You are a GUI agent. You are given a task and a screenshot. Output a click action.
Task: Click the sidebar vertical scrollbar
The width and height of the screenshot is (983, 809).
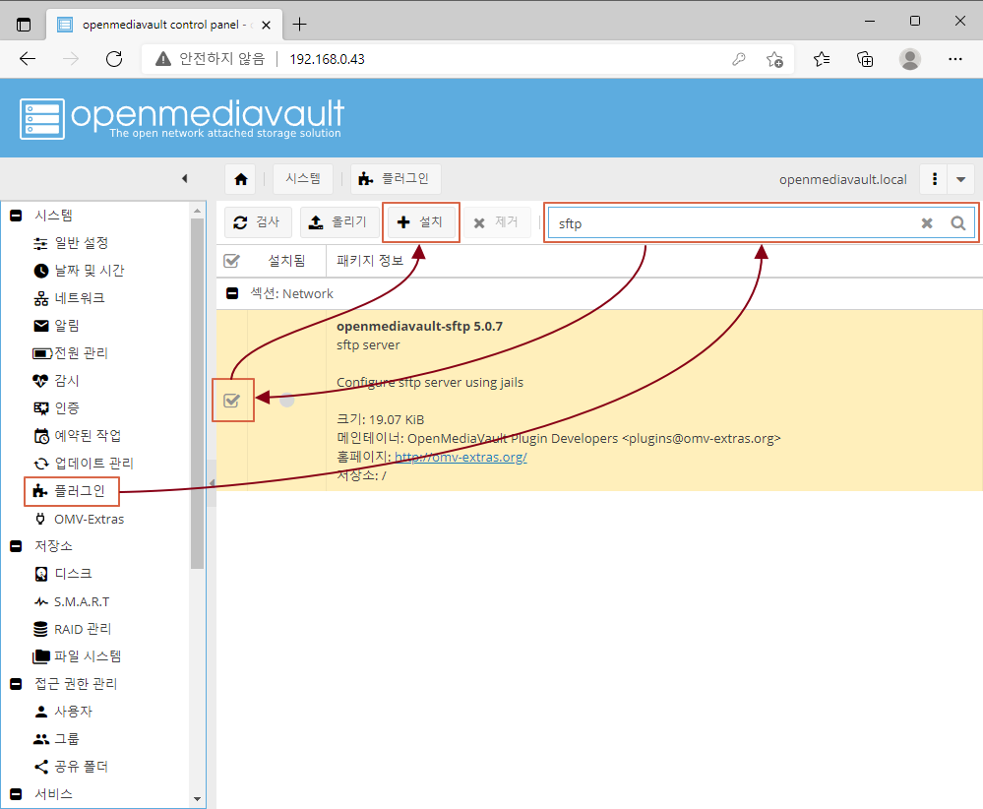coord(198,394)
